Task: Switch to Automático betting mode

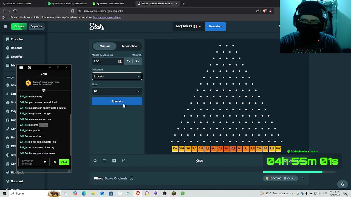Action: pyautogui.click(x=129, y=46)
